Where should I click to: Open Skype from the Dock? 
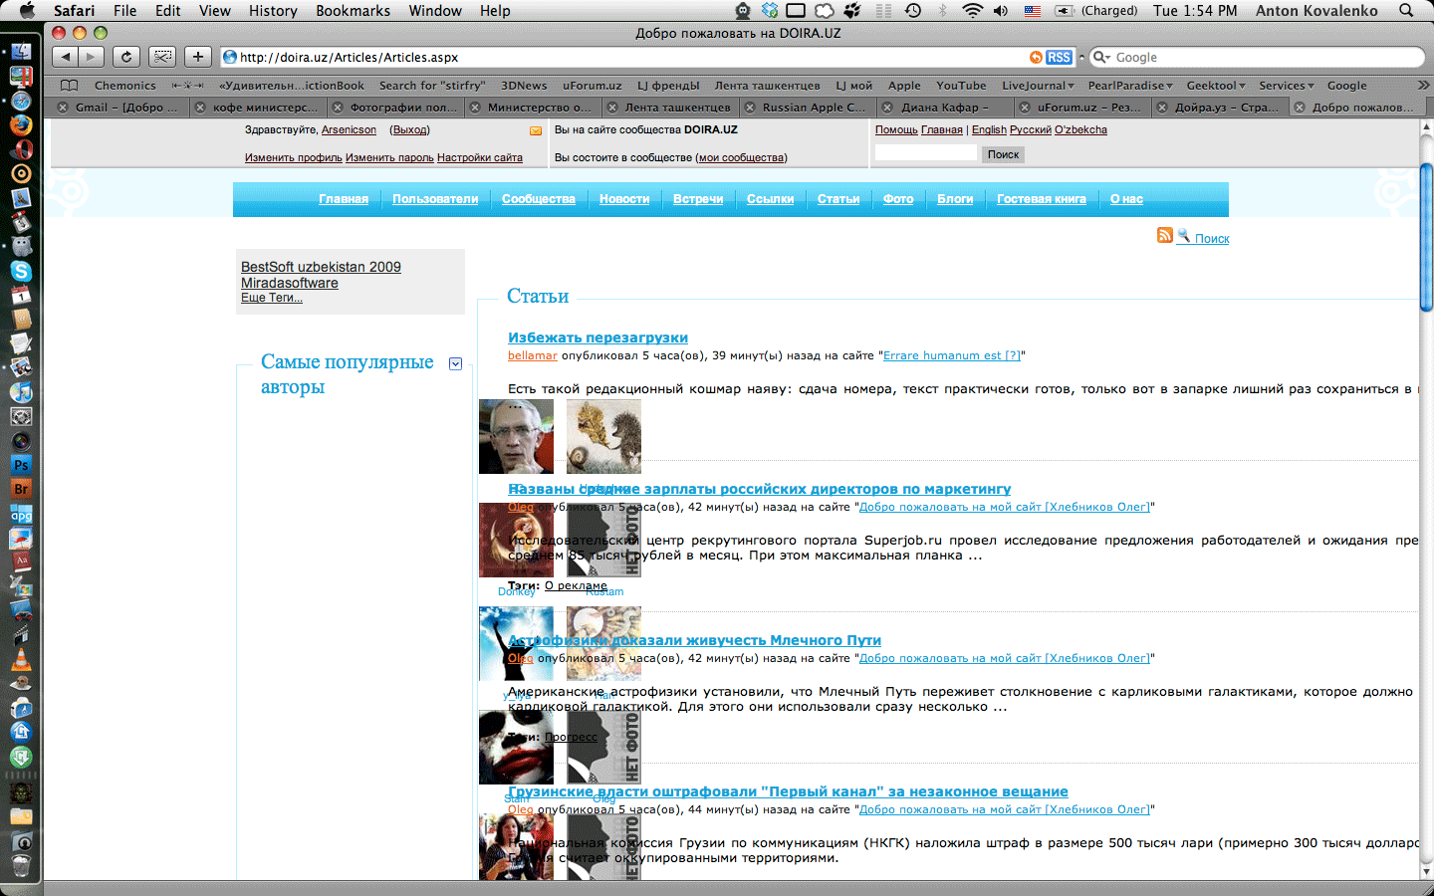pyautogui.click(x=21, y=271)
